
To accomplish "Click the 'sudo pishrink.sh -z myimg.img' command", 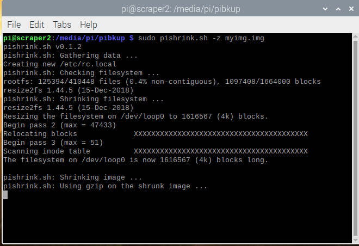I will tap(201, 38).
